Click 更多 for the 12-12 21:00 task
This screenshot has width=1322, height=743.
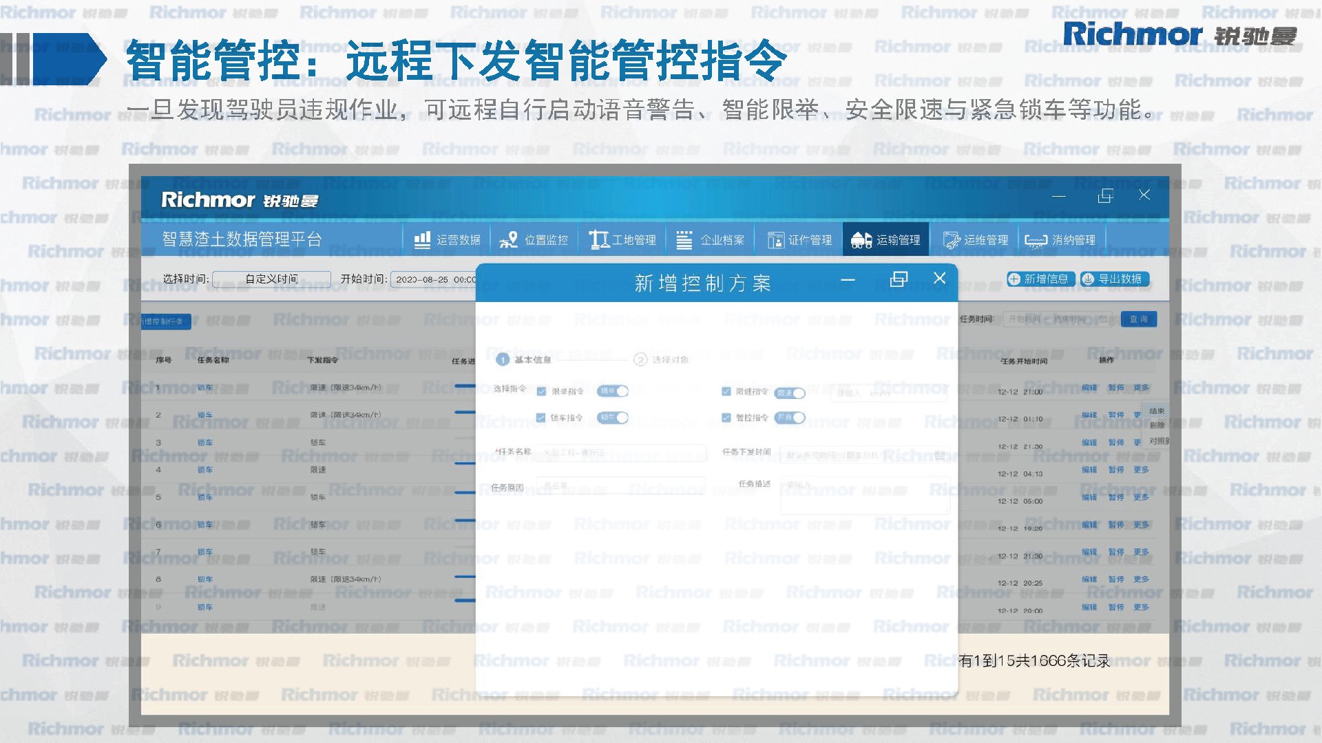pyautogui.click(x=1142, y=387)
